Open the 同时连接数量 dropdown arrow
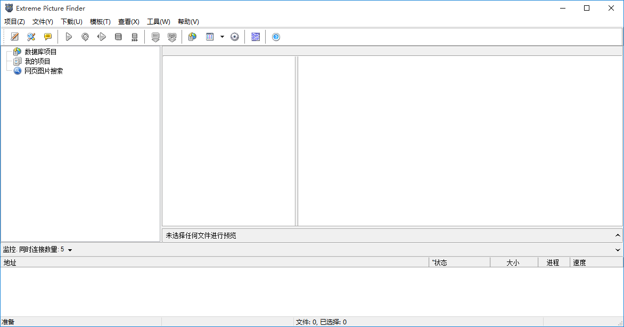The image size is (624, 327). [x=70, y=250]
